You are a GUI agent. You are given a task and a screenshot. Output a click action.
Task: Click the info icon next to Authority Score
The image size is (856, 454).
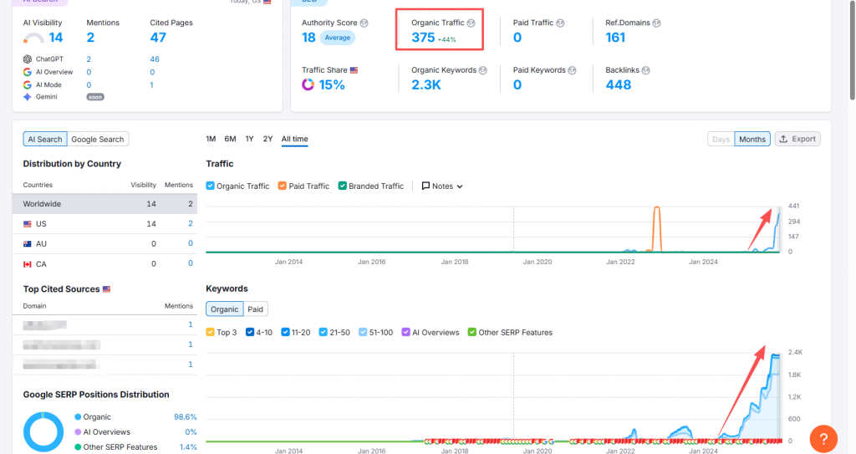point(364,23)
